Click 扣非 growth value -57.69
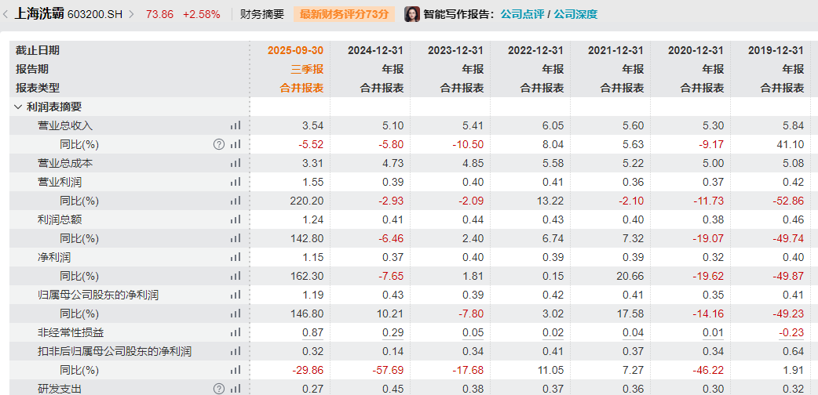818x395 pixels. click(x=388, y=371)
